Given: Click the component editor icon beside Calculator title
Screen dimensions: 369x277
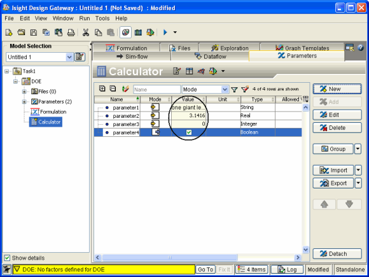Looking at the screenshot, I should click(x=177, y=71).
